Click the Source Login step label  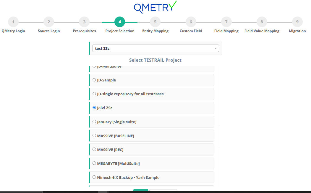tap(49, 31)
